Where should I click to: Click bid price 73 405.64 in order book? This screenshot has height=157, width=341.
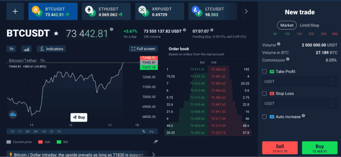click(x=197, y=132)
